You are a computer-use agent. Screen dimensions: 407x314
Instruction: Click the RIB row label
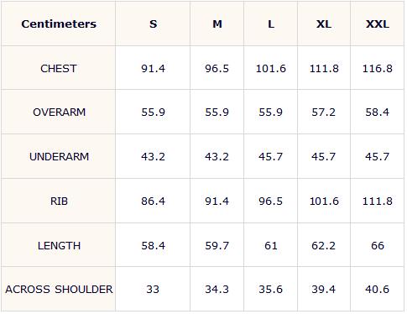pos(59,201)
